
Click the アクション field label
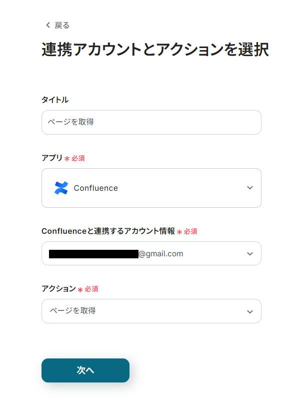(58, 289)
